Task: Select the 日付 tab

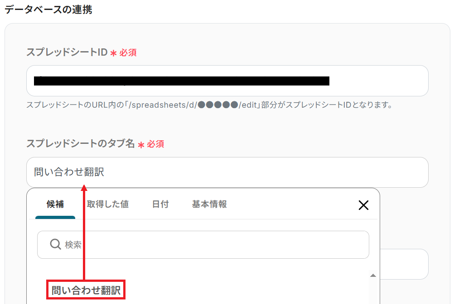Action: pos(160,204)
